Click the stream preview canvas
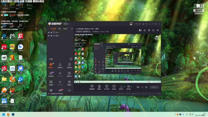208x117 pixels. click(118, 58)
